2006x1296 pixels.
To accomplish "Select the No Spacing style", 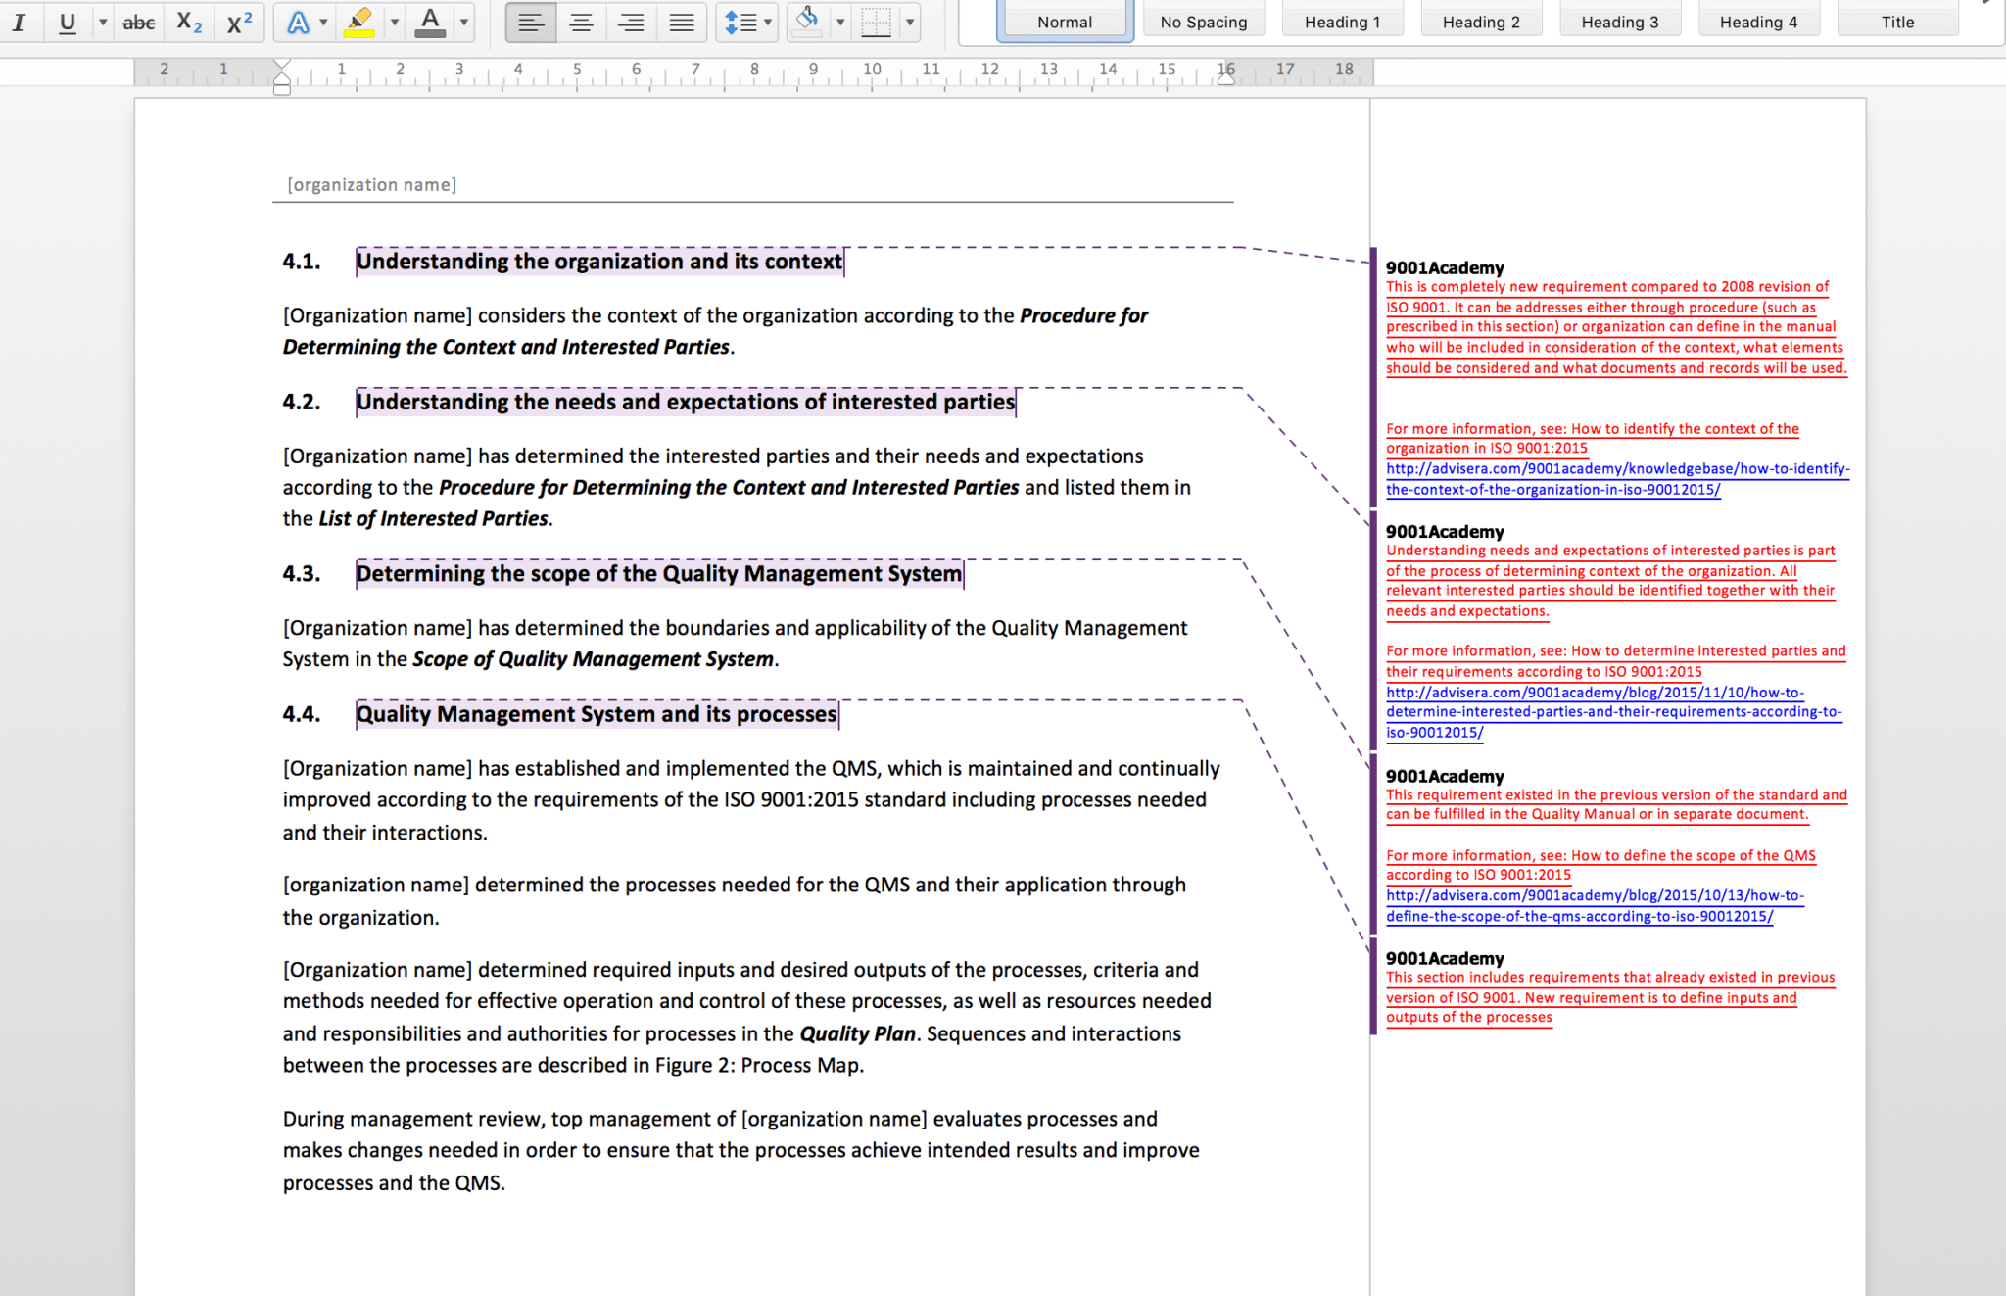I will (x=1203, y=22).
